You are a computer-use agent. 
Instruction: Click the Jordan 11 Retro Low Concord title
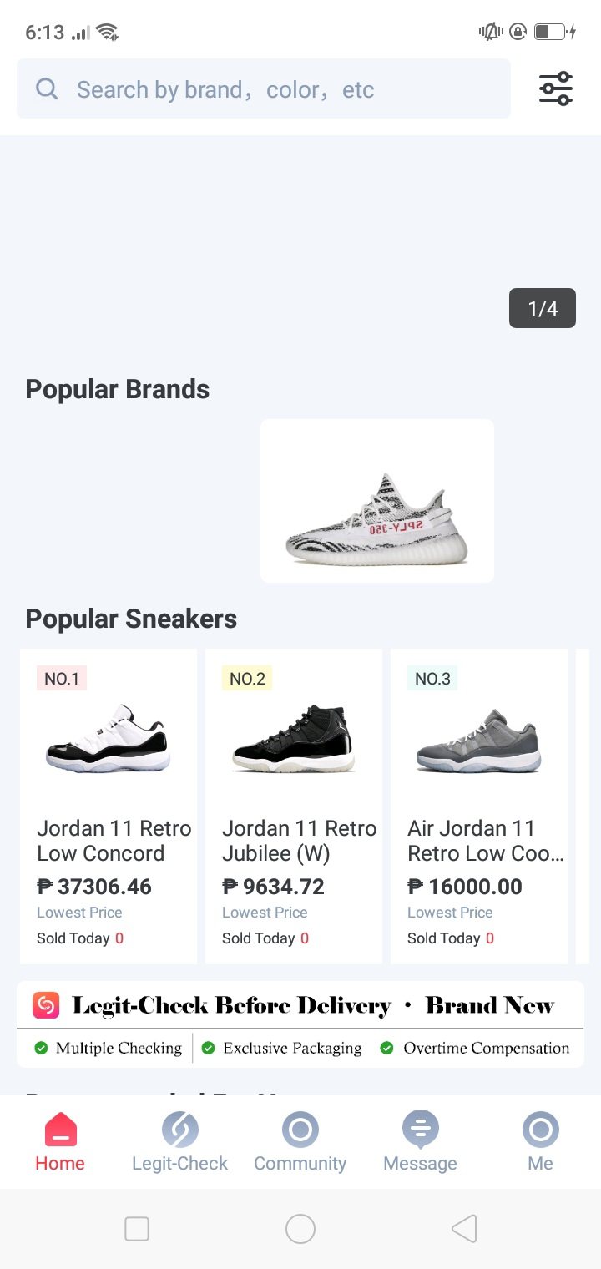114,841
